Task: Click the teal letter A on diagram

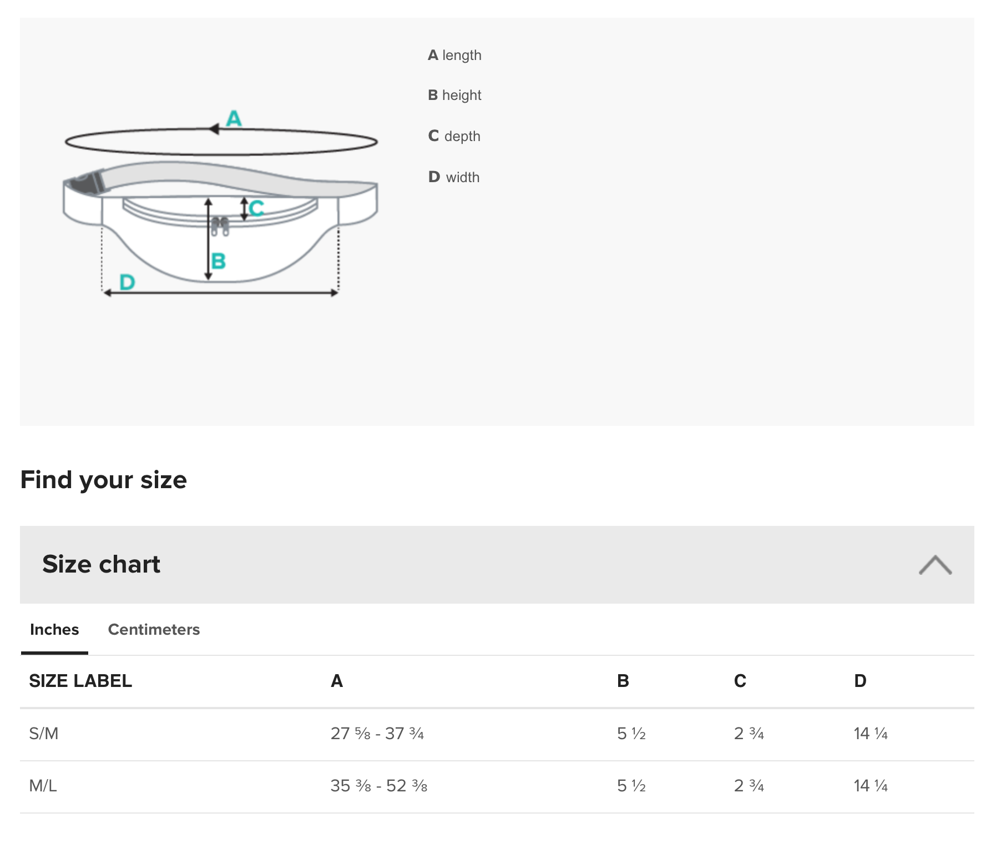Action: 234,118
